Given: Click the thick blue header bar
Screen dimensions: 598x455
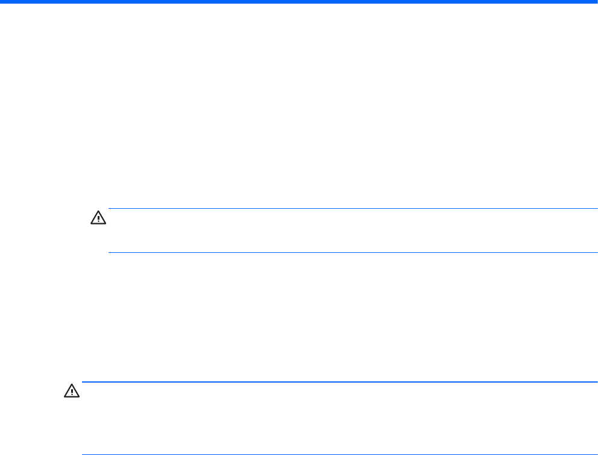Looking at the screenshot, I should click(299, 2).
